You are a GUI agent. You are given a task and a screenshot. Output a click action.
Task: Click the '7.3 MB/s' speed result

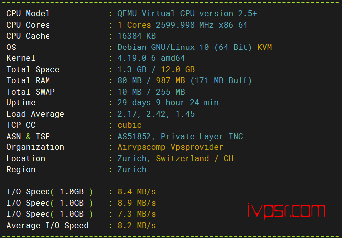point(137,214)
